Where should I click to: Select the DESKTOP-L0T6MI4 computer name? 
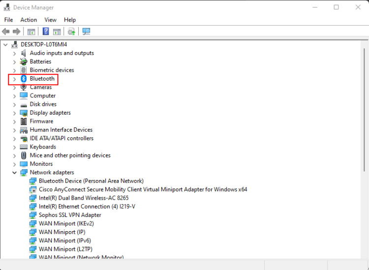coord(44,44)
